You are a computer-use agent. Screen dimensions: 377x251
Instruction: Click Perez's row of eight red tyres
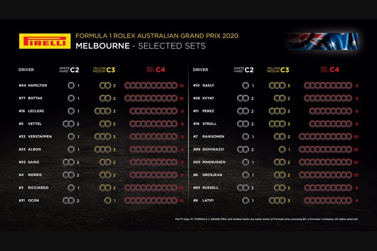click(x=331, y=111)
